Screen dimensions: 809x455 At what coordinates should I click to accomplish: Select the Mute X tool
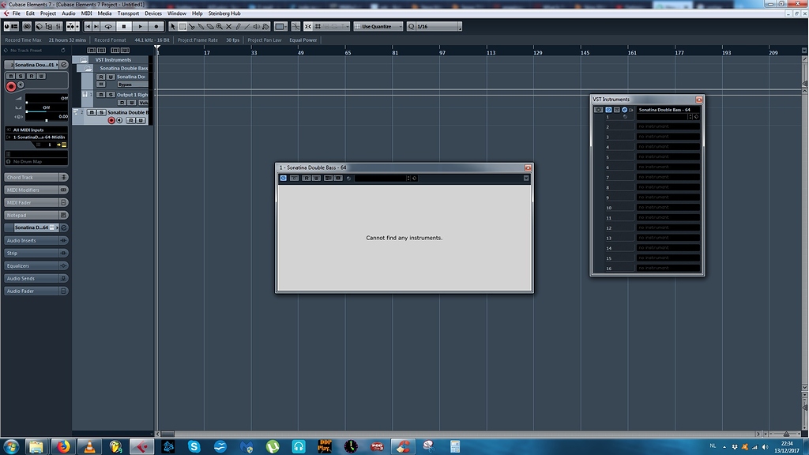pyautogui.click(x=228, y=26)
